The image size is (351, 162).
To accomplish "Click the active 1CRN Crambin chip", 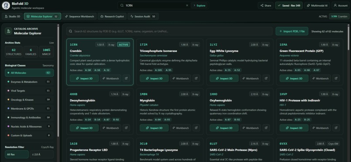I will (339, 17).
